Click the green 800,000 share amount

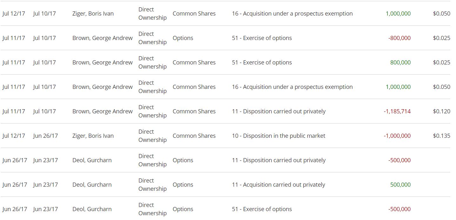(x=400, y=63)
